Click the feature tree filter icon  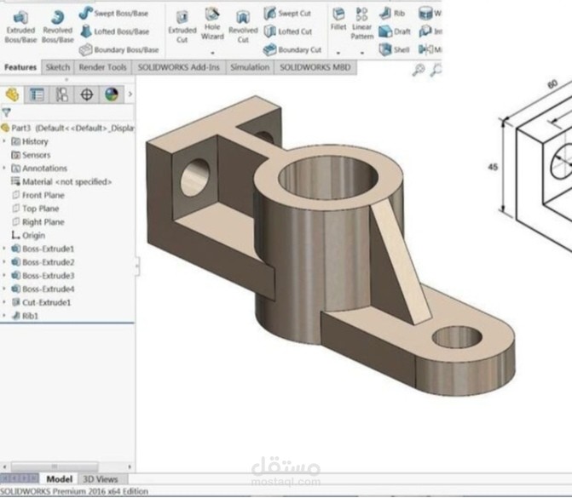click(x=6, y=112)
